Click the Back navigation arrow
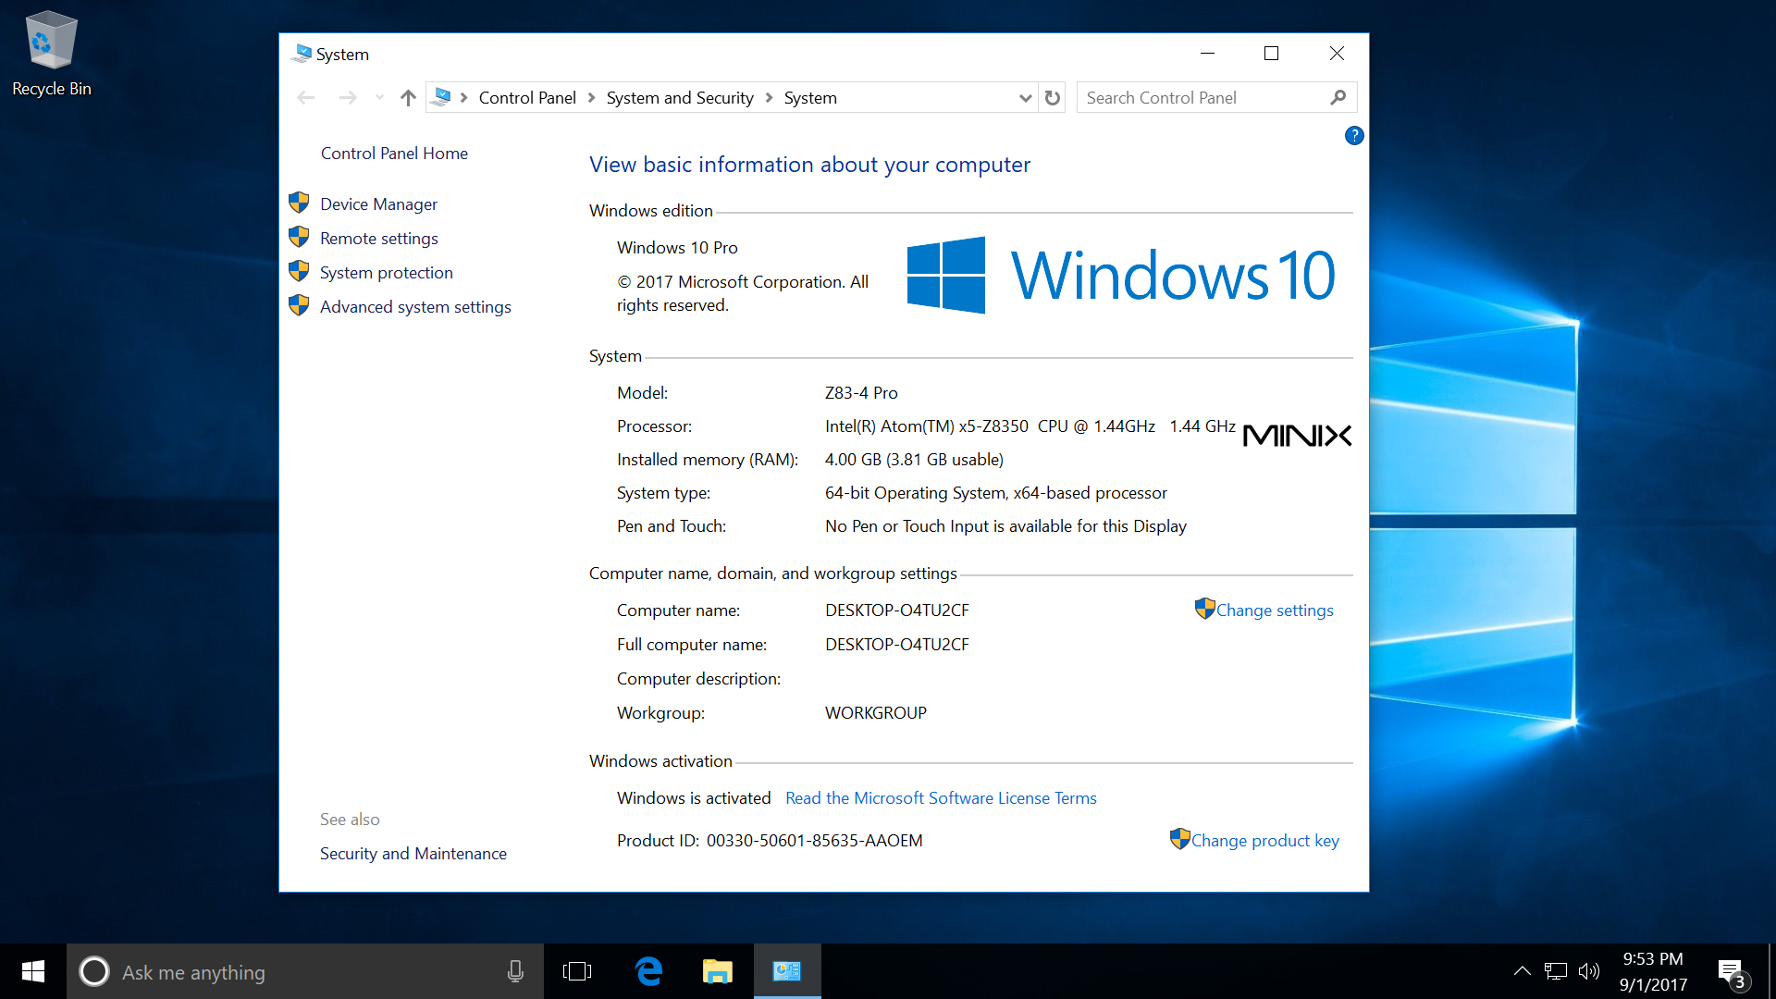The height and width of the screenshot is (999, 1776). point(306,97)
